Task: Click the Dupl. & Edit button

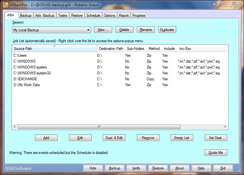Action: [114, 138]
